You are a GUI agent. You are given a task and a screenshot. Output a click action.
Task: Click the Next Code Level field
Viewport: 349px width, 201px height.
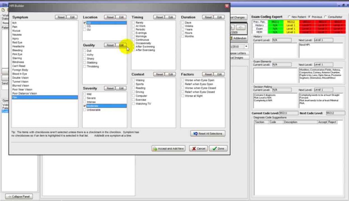coord(335,113)
